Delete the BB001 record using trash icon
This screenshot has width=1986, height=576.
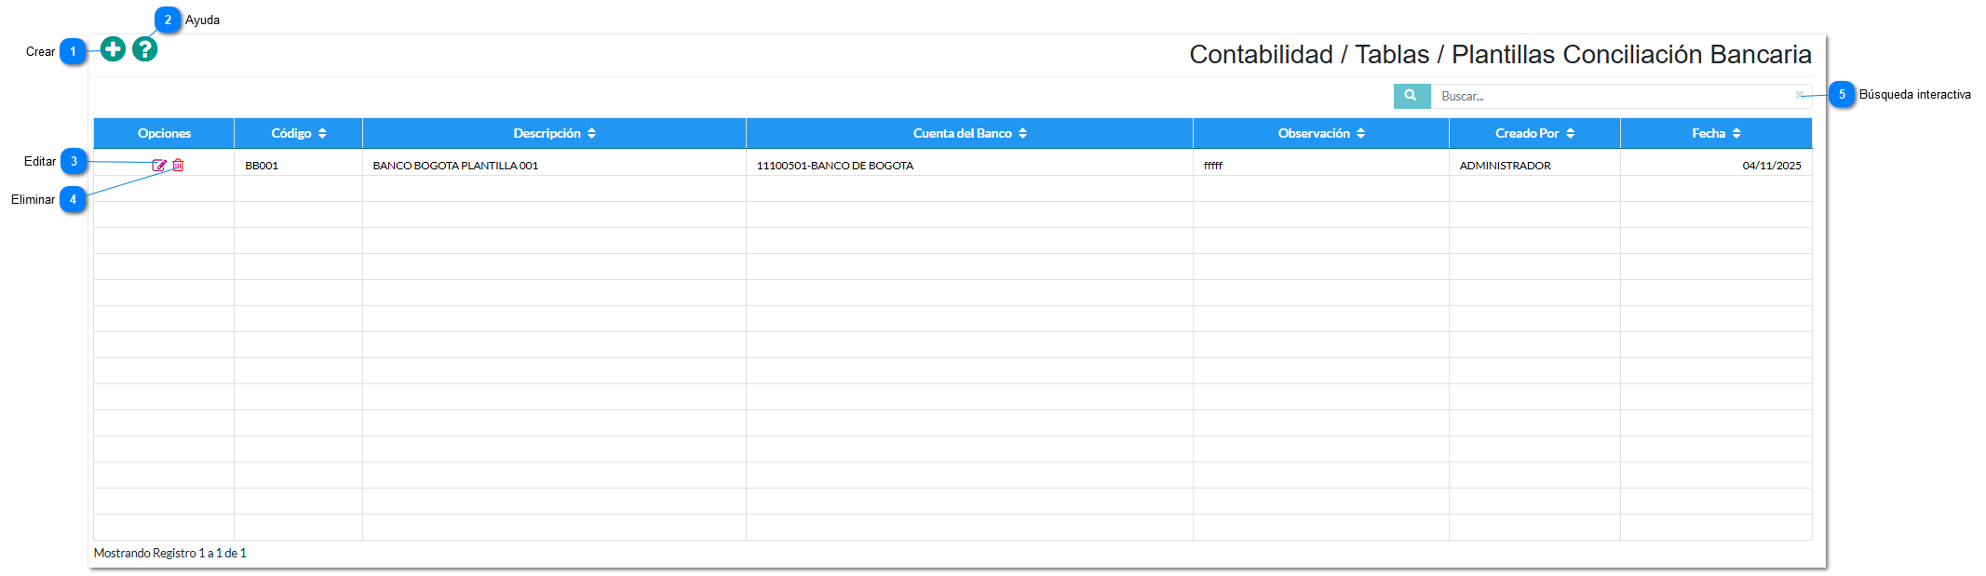coord(178,166)
